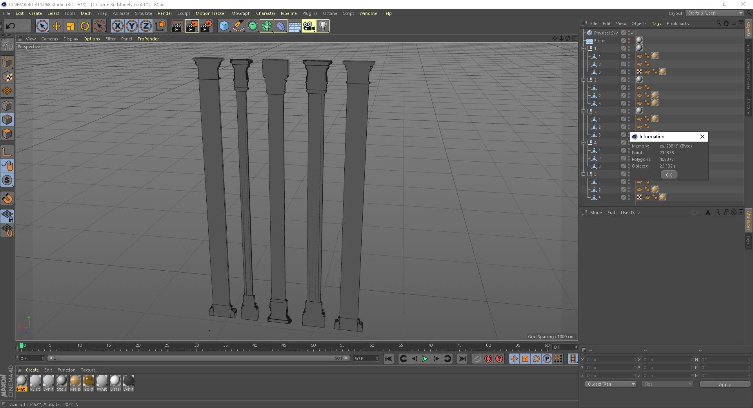Open the Size dropdown
Viewport: 753px width, 408px height.
click(668, 384)
